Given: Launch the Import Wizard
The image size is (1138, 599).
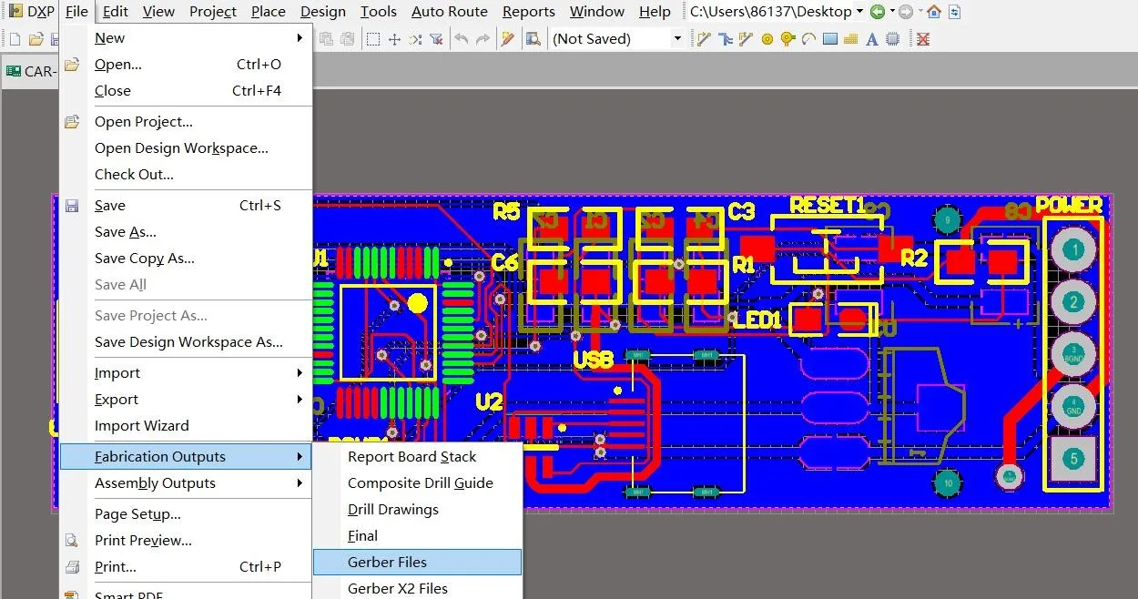Looking at the screenshot, I should coord(187,426).
